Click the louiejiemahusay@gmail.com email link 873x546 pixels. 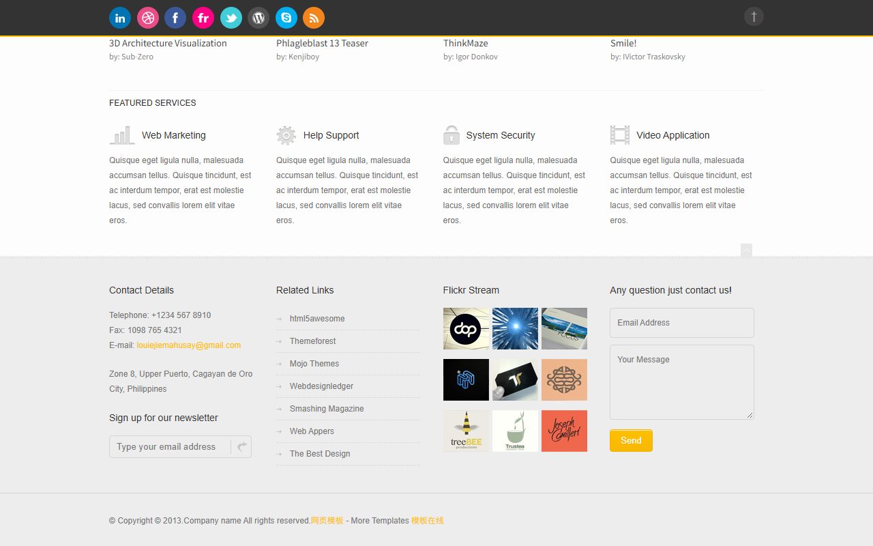[x=189, y=345]
